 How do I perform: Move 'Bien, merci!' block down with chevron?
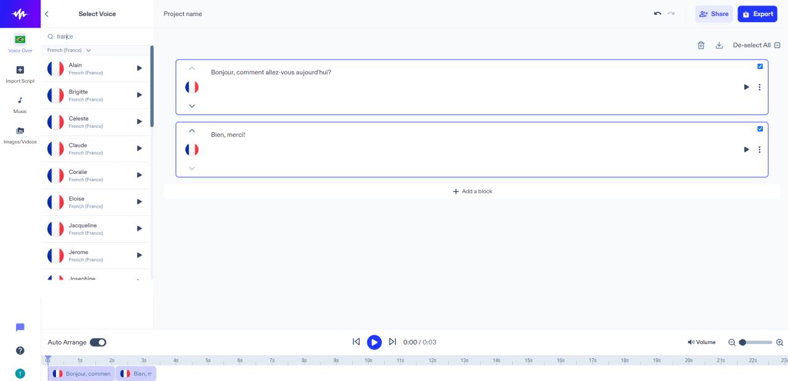[192, 168]
